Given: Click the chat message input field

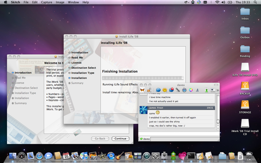Looking at the screenshot, I should pyautogui.click(x=179, y=134).
